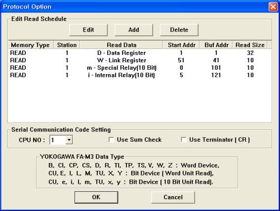Image resolution: width=280 pixels, height=211 pixels.
Task: Open the CPU NO dropdown arrow
Action: 69,140
